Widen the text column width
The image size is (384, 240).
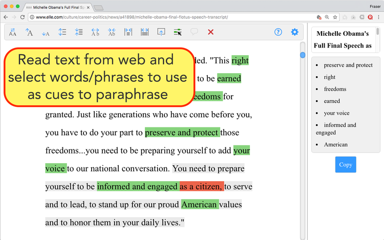[x=145, y=32]
